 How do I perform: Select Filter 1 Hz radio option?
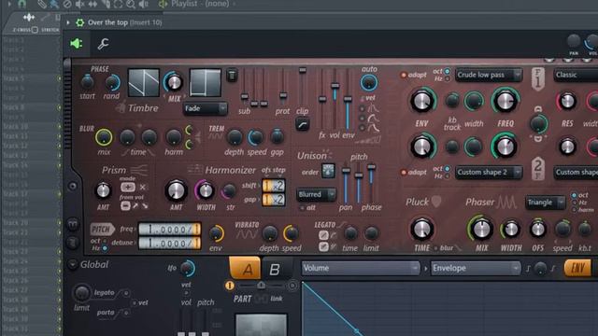pyautogui.click(x=447, y=78)
